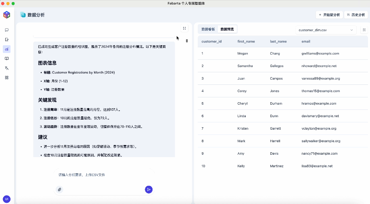Click the Customer Registrations by Month title line

[79, 72]
